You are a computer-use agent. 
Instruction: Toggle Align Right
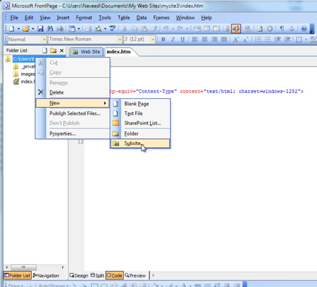click(x=214, y=39)
